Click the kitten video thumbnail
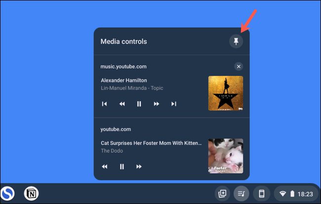Viewport: 321px width, 204px height. (225, 156)
